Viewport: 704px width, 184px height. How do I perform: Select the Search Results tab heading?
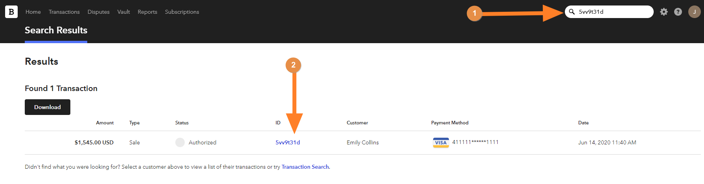(x=56, y=30)
